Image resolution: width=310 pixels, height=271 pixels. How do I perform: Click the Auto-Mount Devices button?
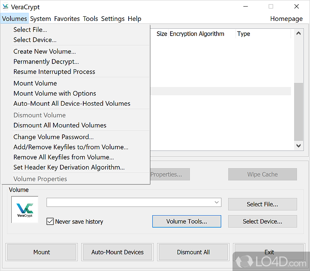(117, 252)
